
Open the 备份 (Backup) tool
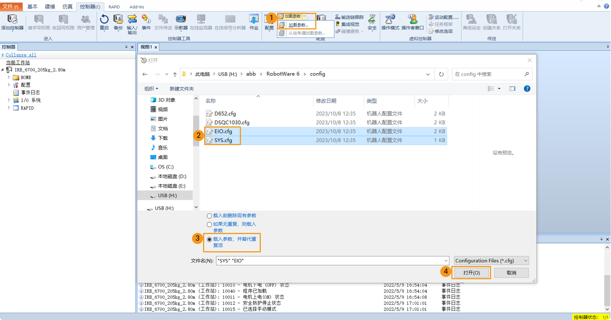(118, 22)
